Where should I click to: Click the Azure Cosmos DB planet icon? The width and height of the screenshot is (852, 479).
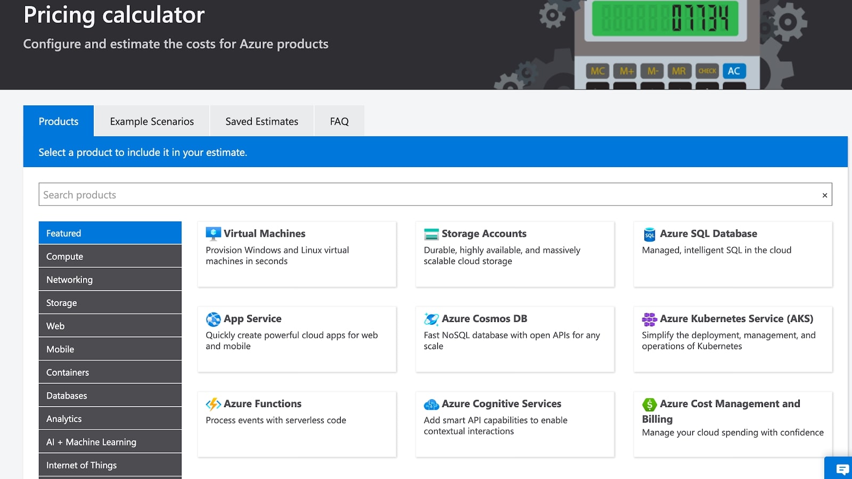[431, 319]
